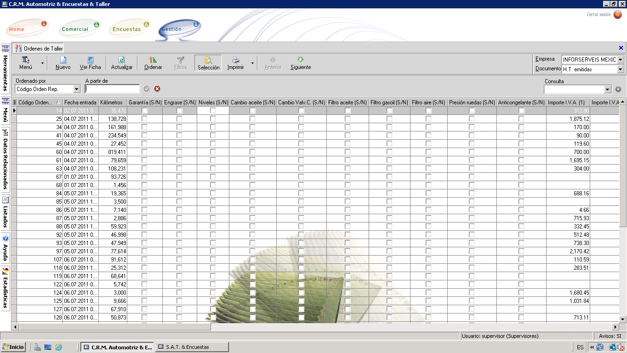Open Ordenado por combo box
The height and width of the screenshot is (353, 627).
(x=48, y=89)
